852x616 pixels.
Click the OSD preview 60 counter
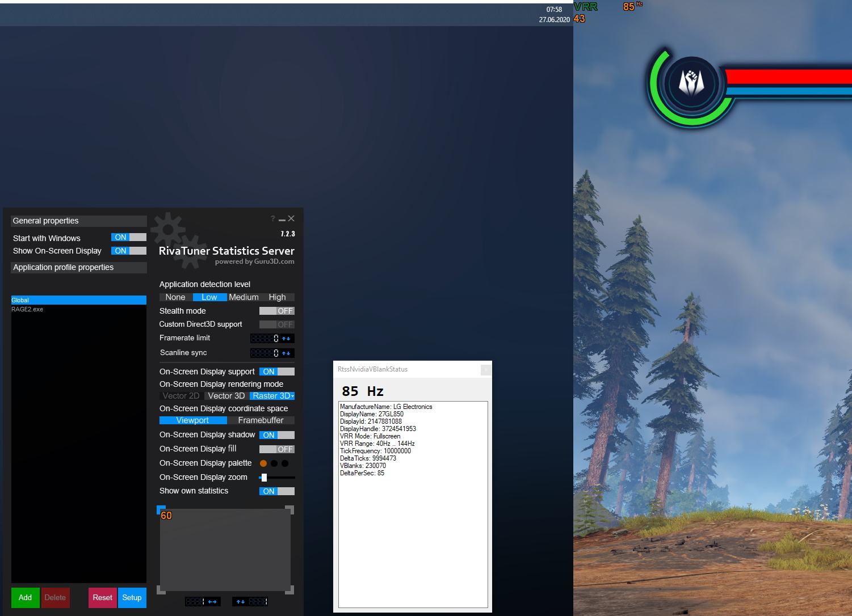coord(166,516)
